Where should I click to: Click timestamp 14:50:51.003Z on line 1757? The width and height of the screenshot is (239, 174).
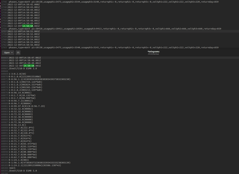click(x=24, y=31)
